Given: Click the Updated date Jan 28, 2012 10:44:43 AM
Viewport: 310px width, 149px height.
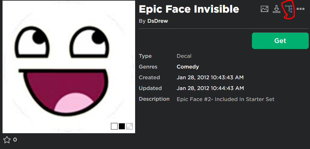Looking at the screenshot, I should (x=210, y=88).
